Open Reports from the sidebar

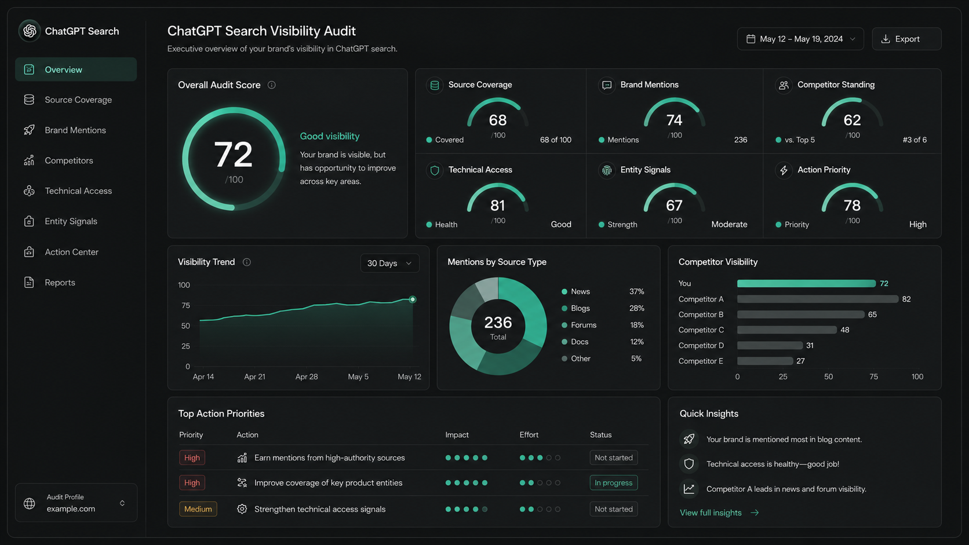[76, 282]
